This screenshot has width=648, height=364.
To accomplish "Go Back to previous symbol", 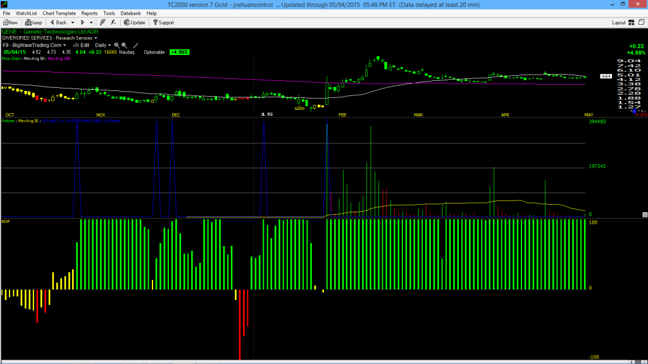I will (58, 22).
